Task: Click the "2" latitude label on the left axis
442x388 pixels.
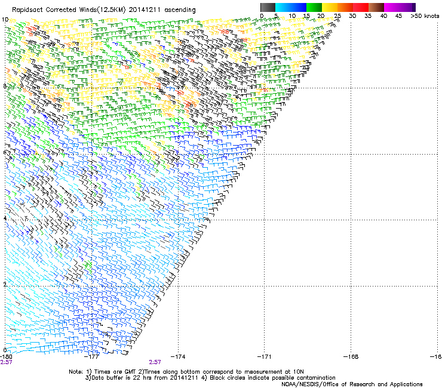Action: click(x=5, y=284)
